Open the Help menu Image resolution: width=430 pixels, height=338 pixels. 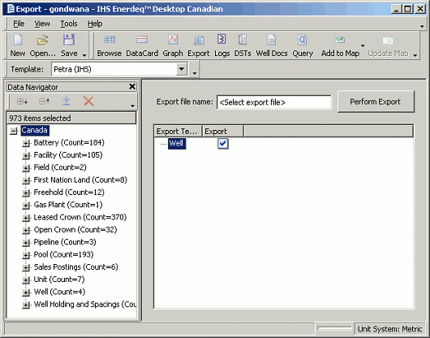pyautogui.click(x=95, y=24)
